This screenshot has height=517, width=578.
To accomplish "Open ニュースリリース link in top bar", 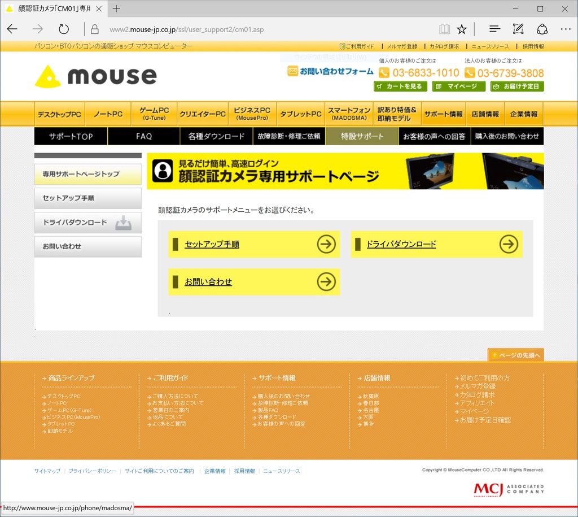I will pyautogui.click(x=491, y=46).
